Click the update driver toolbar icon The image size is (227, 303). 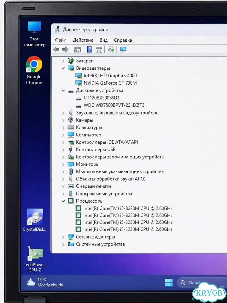[x=111, y=50]
